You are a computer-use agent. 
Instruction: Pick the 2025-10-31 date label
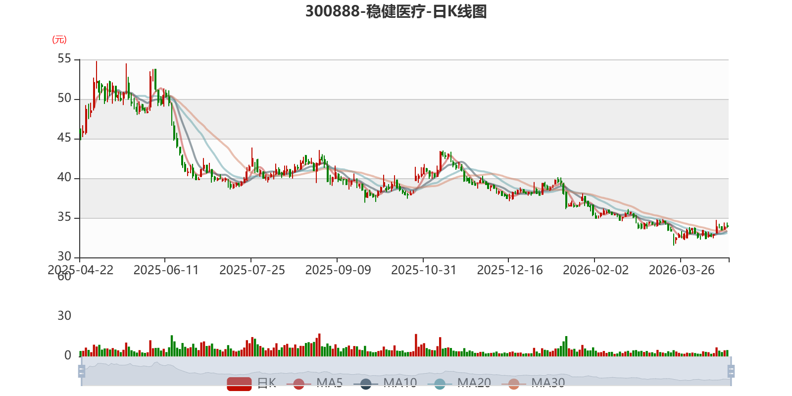point(424,270)
